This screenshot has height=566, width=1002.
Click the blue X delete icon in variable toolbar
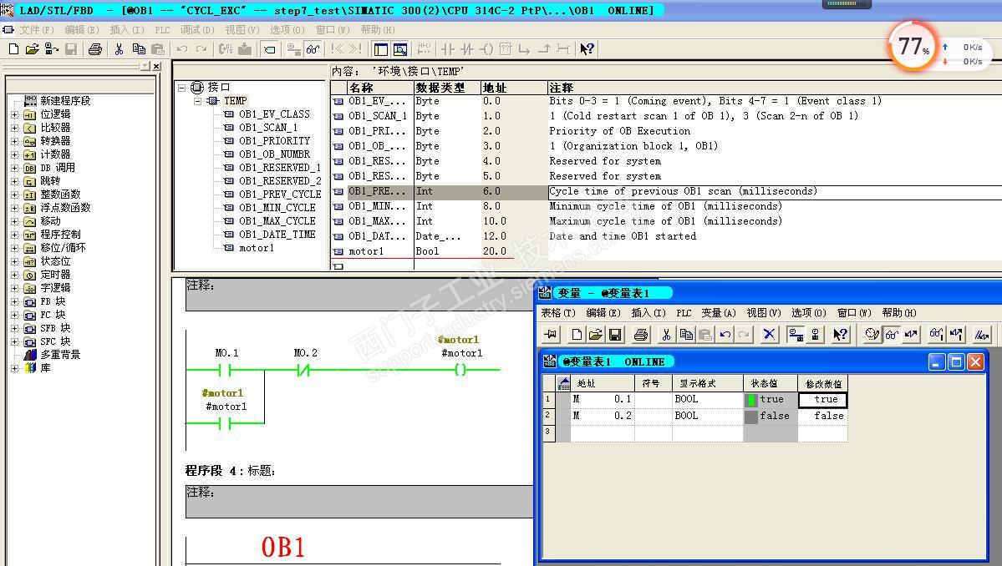(x=769, y=335)
